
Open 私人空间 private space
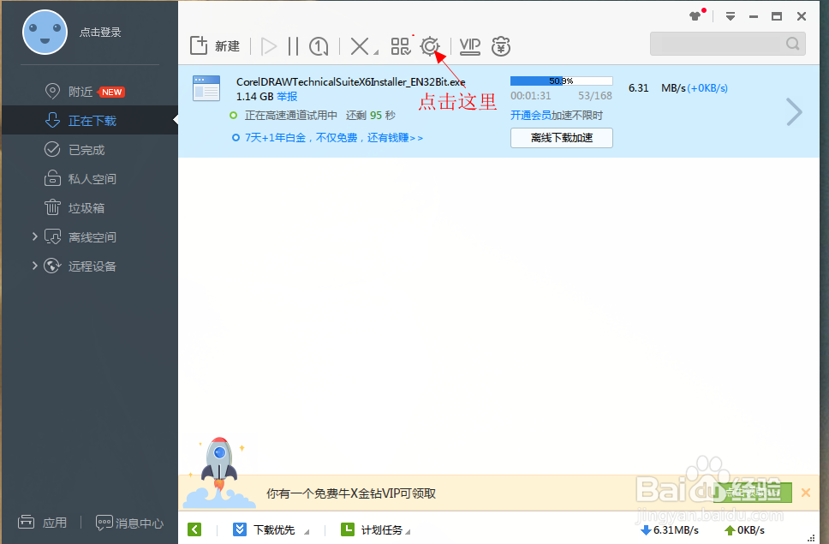92,179
